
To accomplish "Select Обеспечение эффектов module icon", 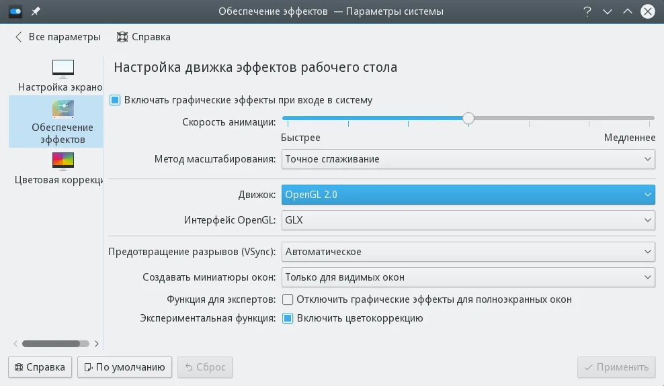I will (x=63, y=109).
